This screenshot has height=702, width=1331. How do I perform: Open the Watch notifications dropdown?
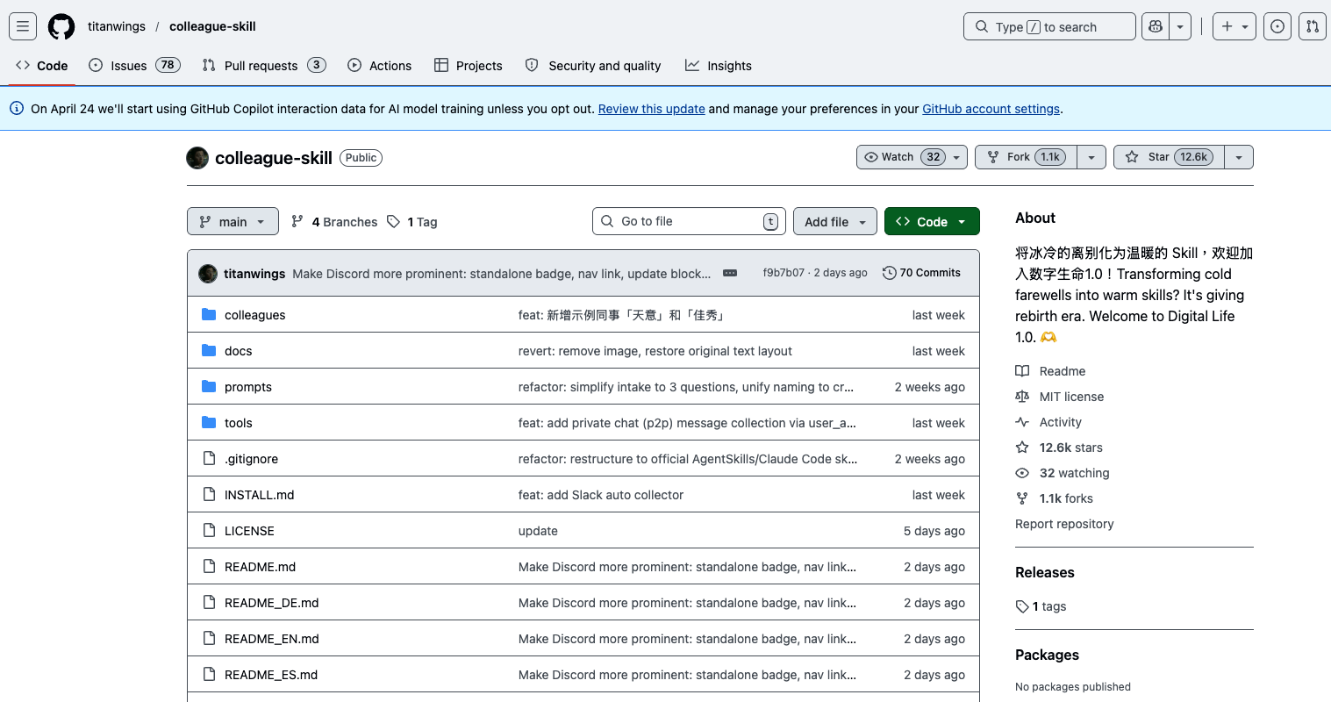912,157
